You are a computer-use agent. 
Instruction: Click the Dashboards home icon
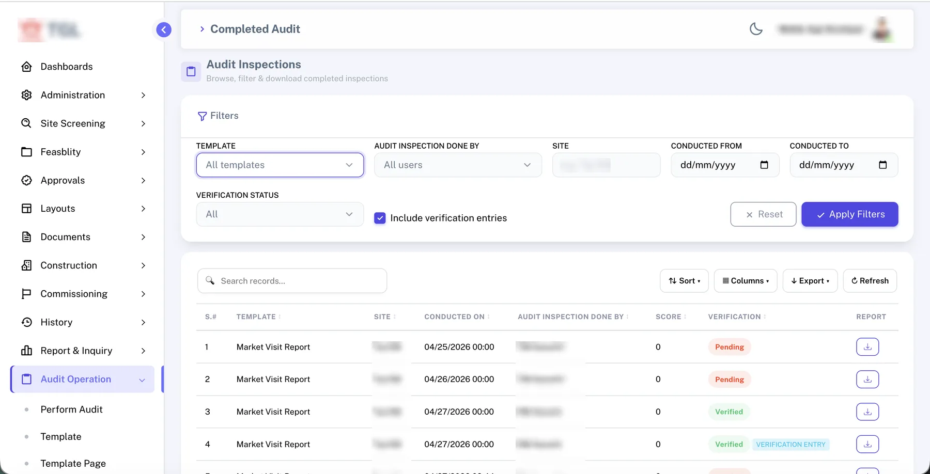point(26,67)
